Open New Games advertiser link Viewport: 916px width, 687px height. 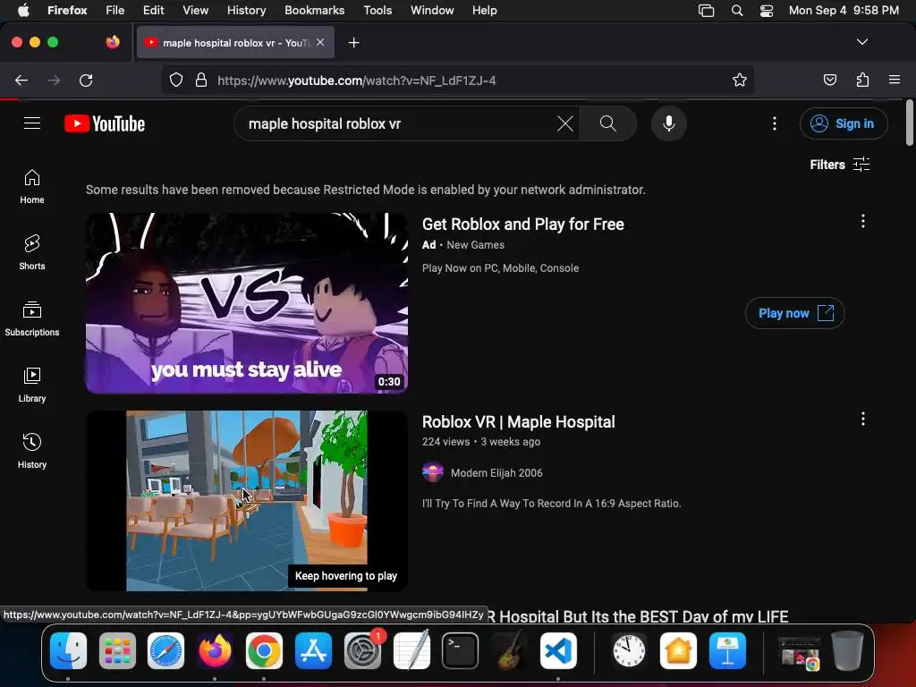tap(475, 245)
